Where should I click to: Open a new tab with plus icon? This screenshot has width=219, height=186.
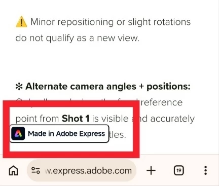(151, 170)
